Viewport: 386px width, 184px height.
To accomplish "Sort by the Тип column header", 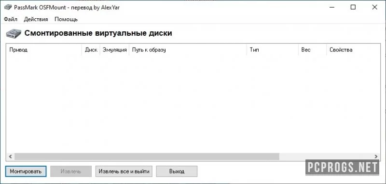I will 273,50.
